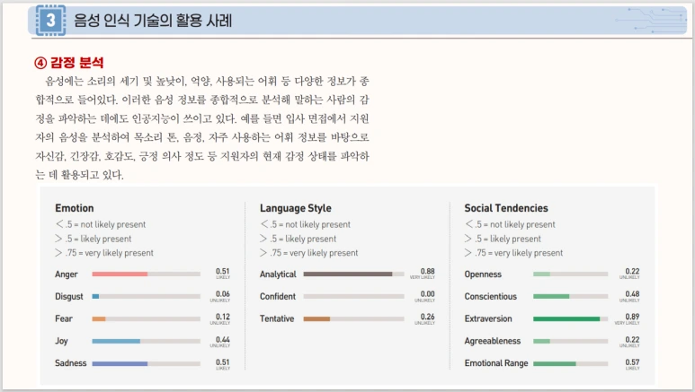The height and width of the screenshot is (392, 695).
Task: Select the 감정 분석 section heading
Action: (68, 63)
